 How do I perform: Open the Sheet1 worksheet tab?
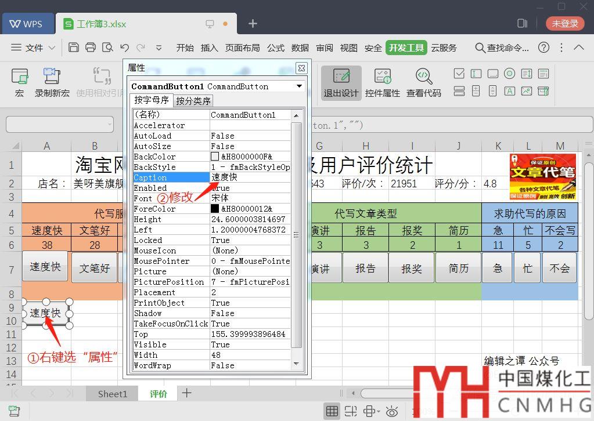coord(112,394)
